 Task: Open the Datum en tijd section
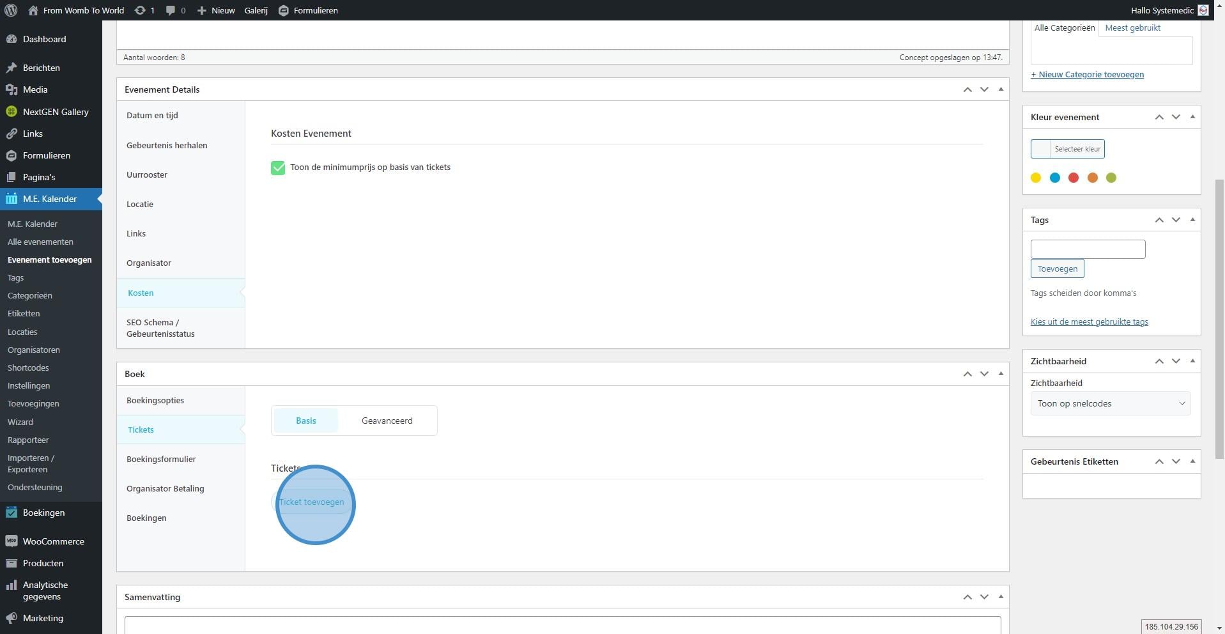152,116
